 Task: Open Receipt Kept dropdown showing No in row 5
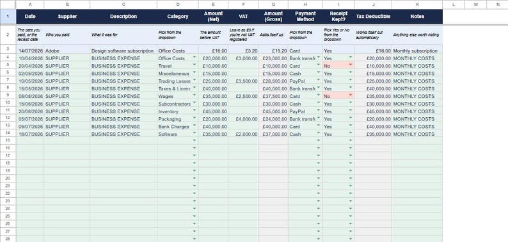[350, 64]
